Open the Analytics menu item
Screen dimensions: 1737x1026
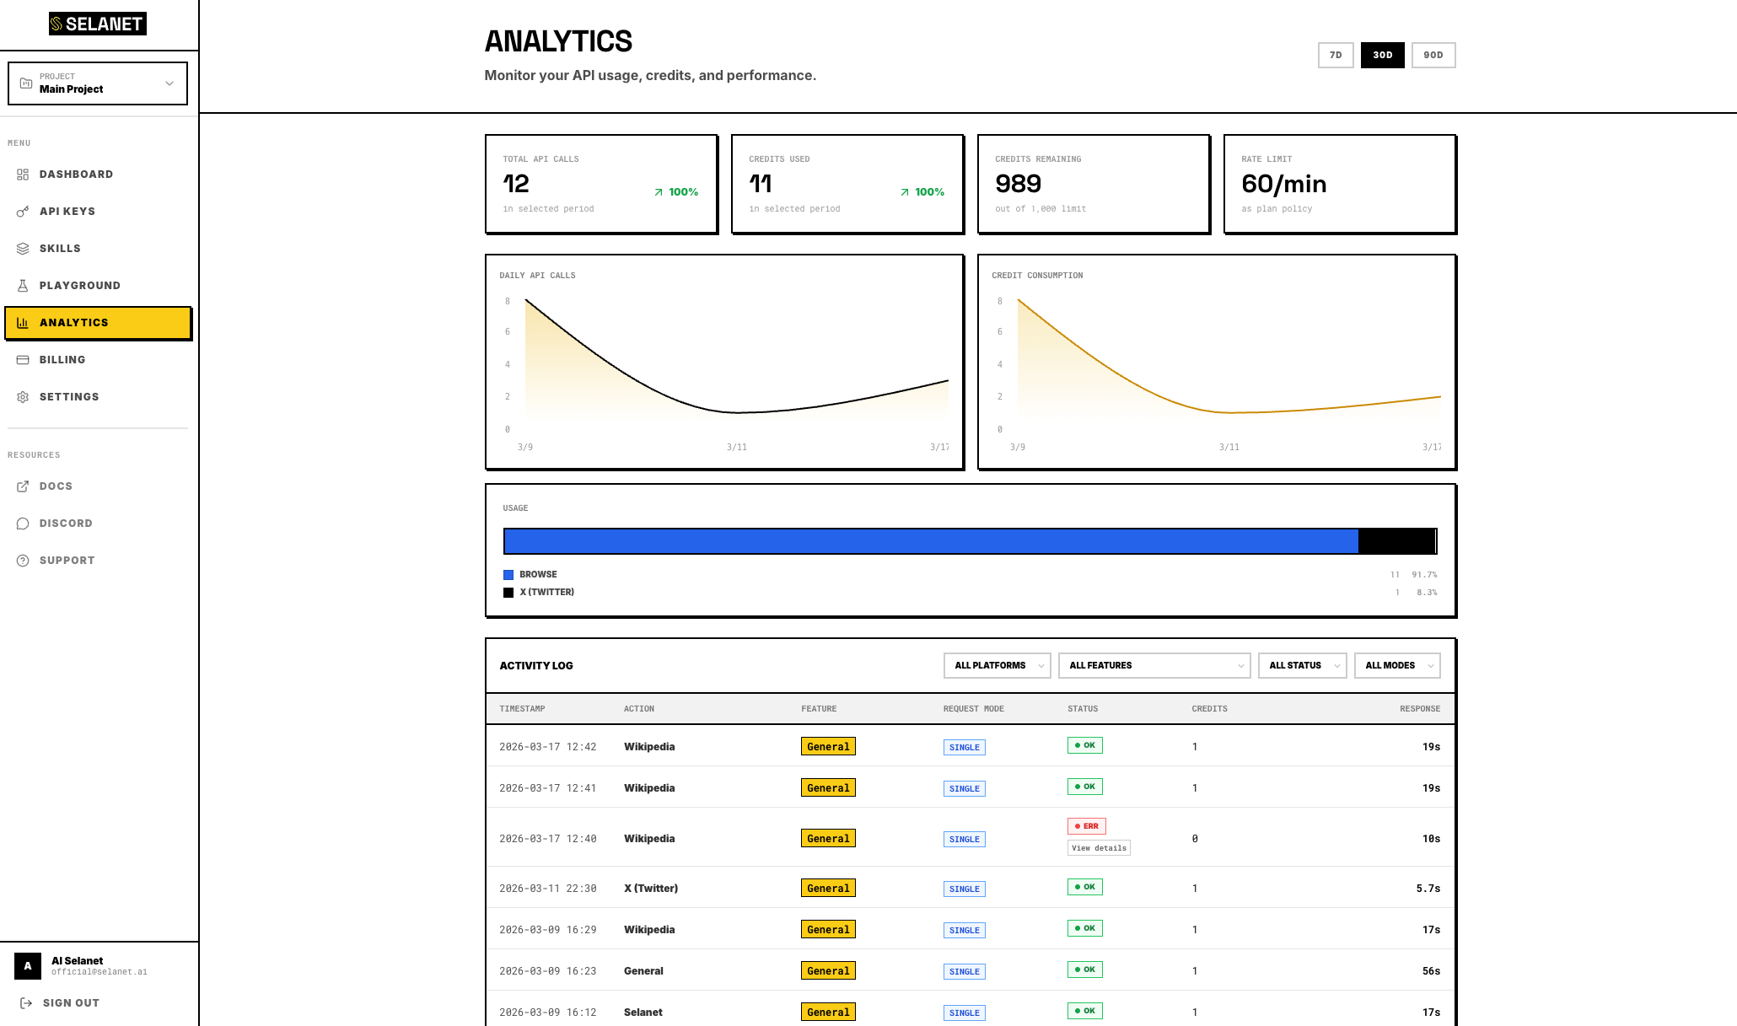point(98,323)
